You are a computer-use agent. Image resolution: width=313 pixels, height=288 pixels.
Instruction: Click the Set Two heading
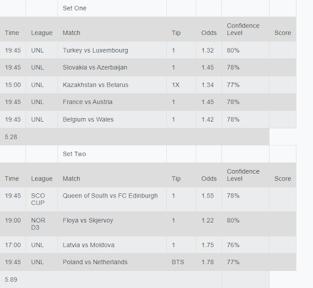click(75, 154)
